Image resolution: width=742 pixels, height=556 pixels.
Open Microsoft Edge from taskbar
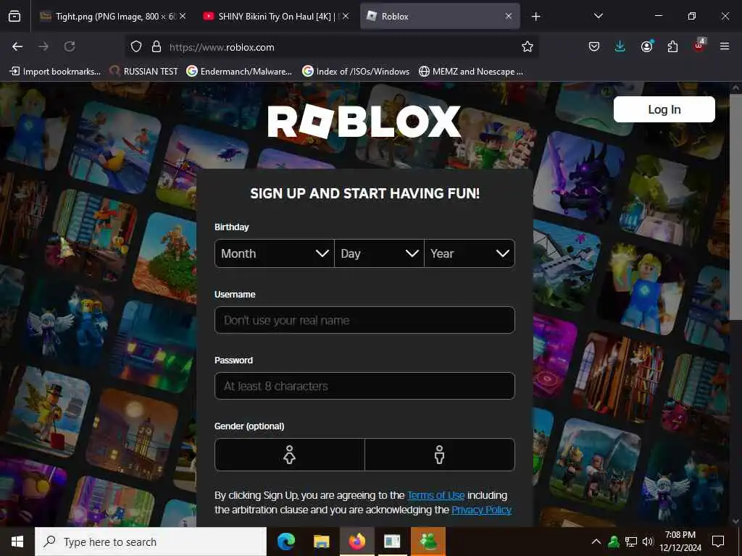pyautogui.click(x=285, y=542)
